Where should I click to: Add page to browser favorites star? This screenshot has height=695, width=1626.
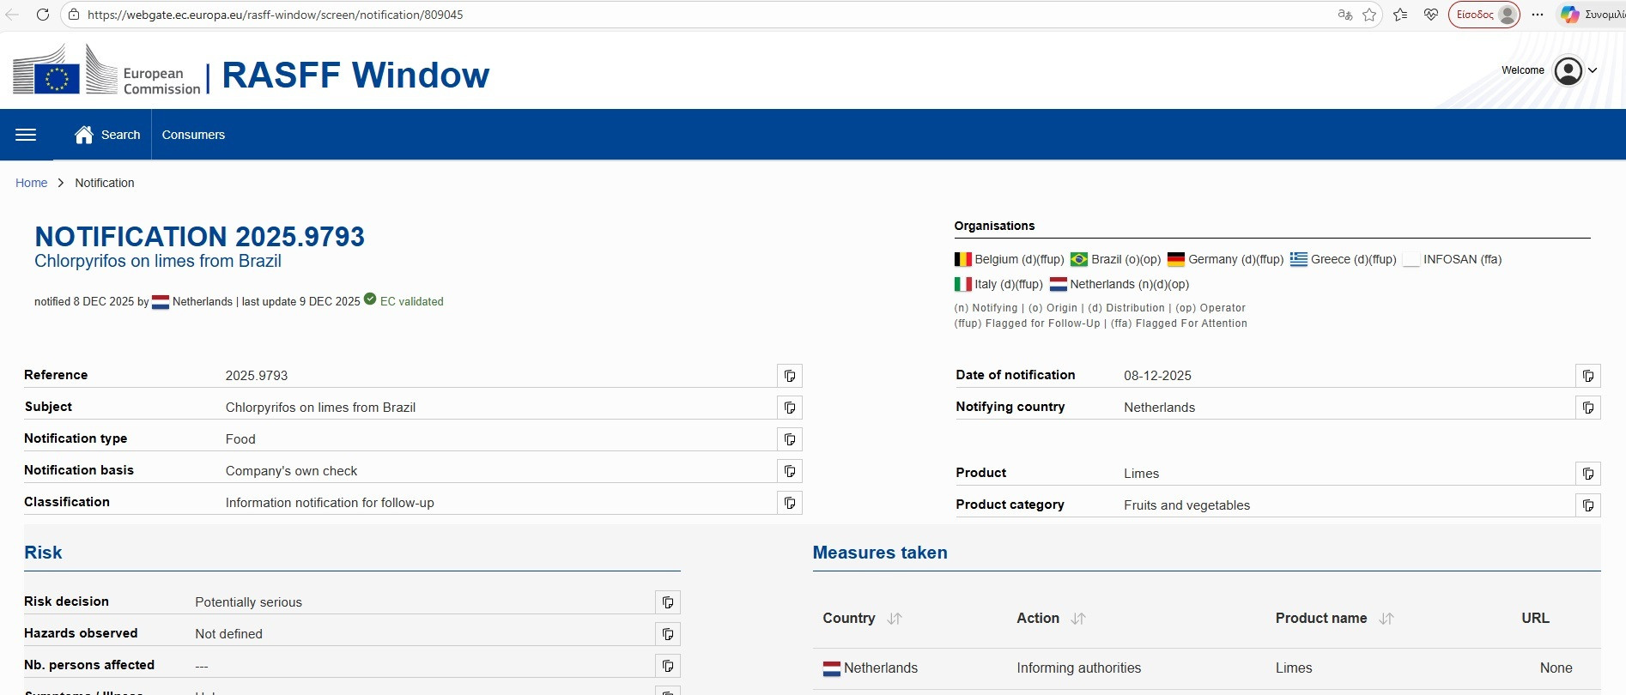[x=1369, y=15]
